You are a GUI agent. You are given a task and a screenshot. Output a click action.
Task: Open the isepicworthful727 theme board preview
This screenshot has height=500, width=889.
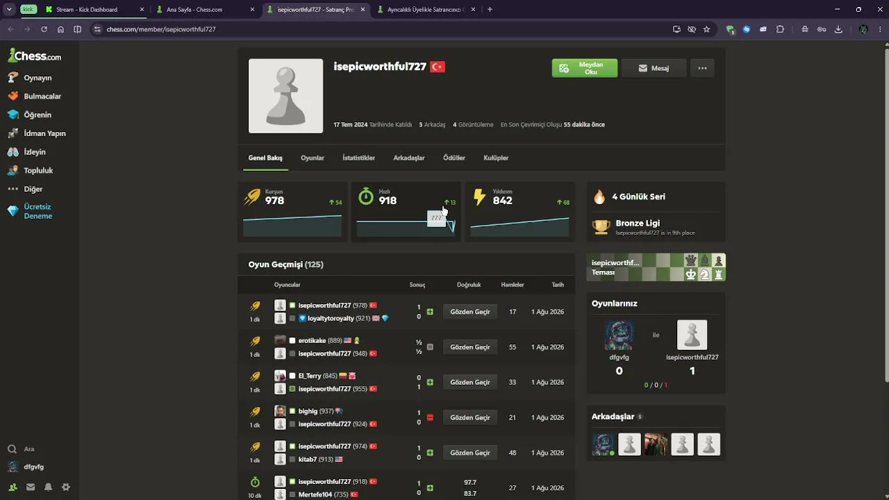pos(656,267)
